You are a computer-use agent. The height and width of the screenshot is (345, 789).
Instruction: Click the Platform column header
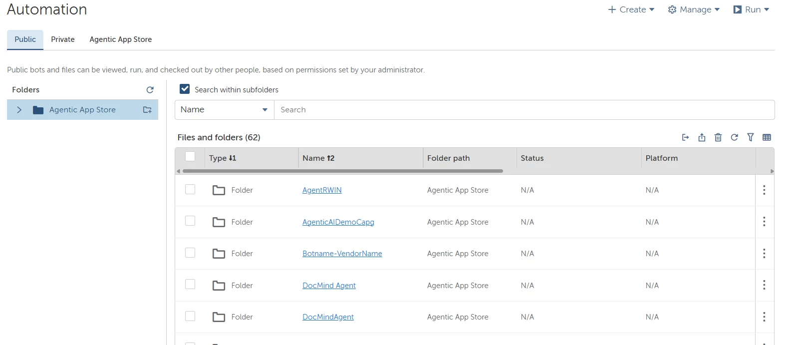point(661,158)
